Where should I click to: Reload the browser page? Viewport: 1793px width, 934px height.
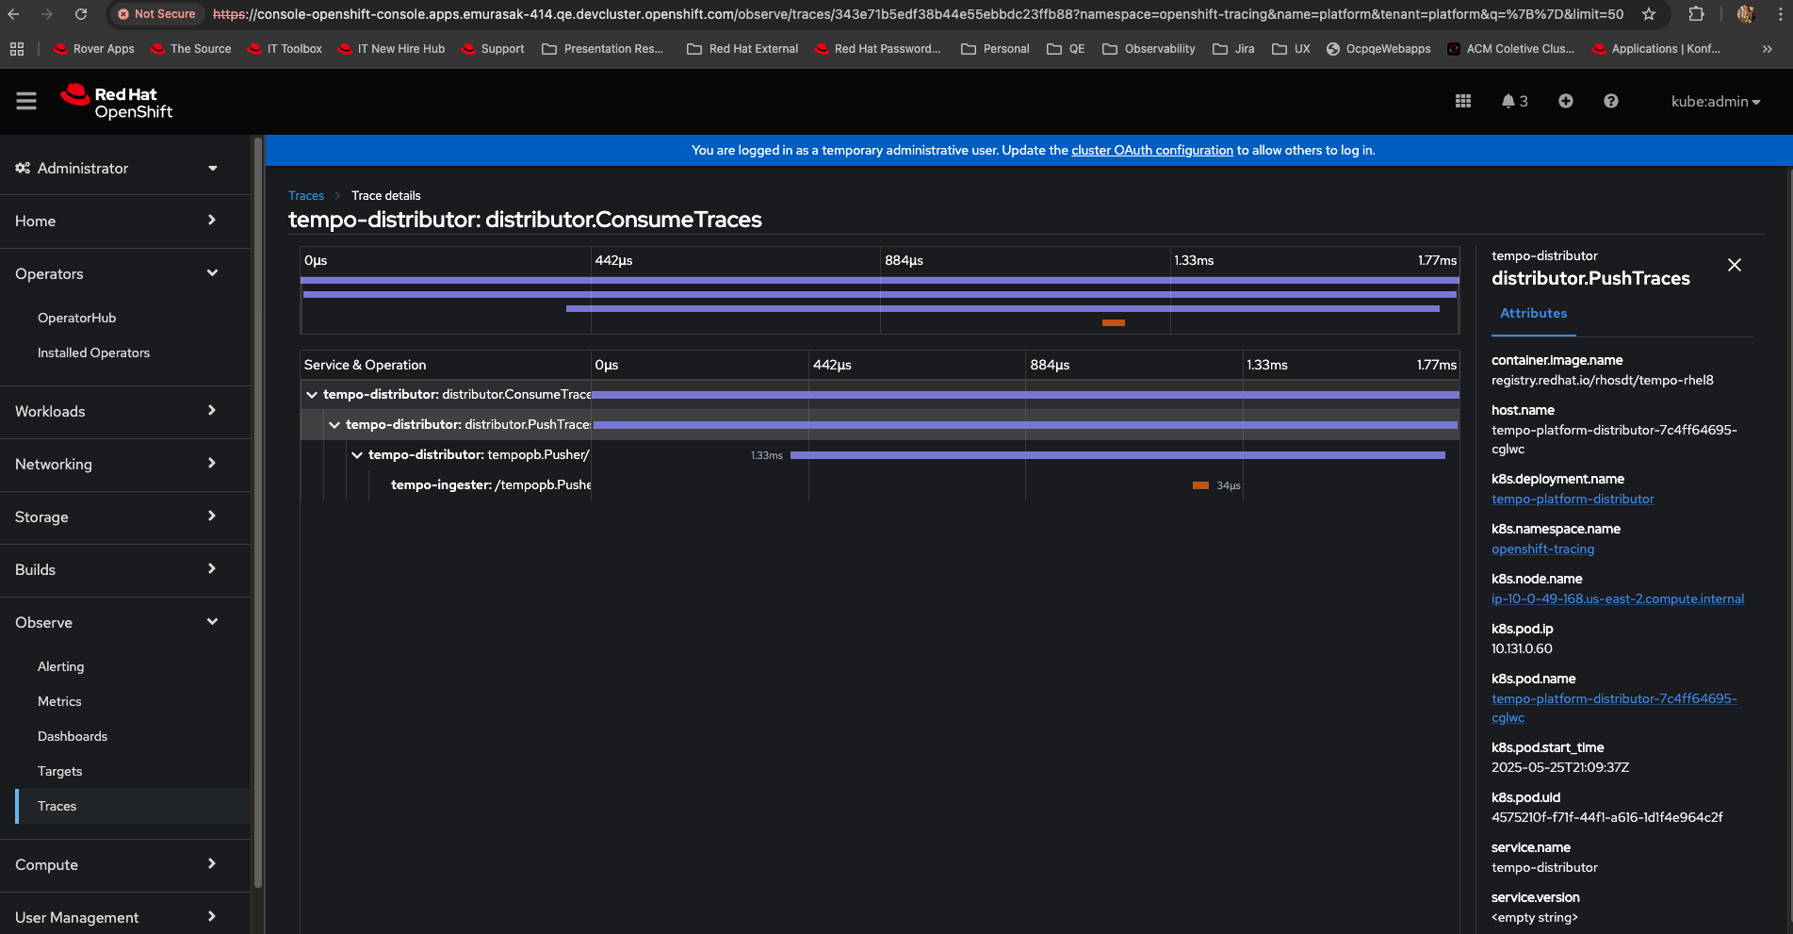pos(81,14)
